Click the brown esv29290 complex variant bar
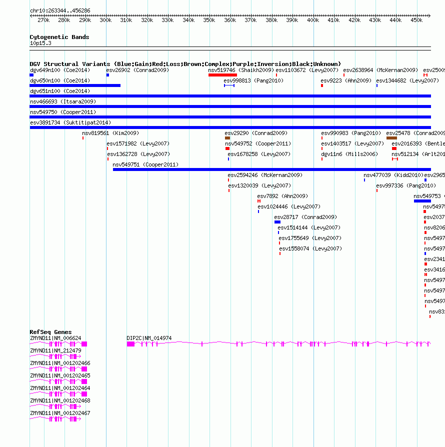 pyautogui.click(x=227, y=138)
